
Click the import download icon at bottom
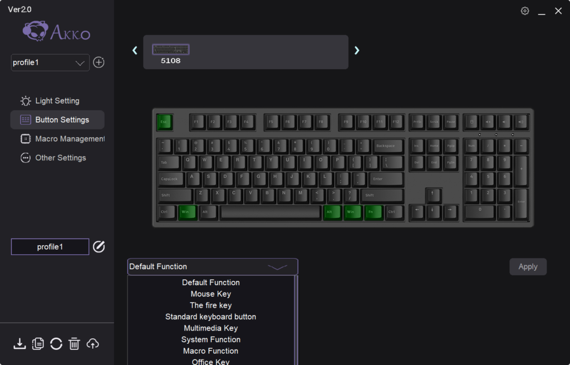(19, 343)
